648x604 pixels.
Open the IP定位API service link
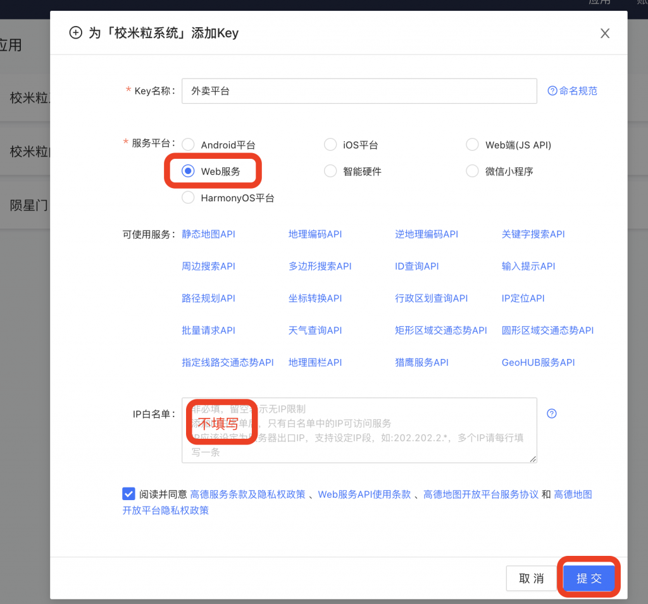pyautogui.click(x=523, y=298)
